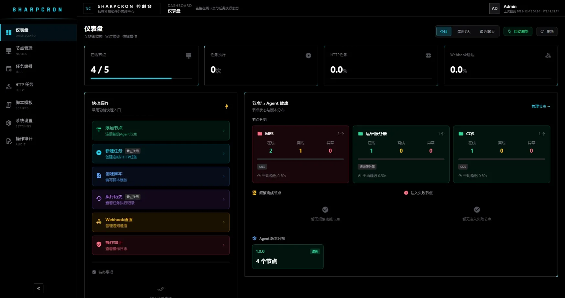Open the MES node group card
The height and width of the screenshot is (298, 565).
[300, 154]
